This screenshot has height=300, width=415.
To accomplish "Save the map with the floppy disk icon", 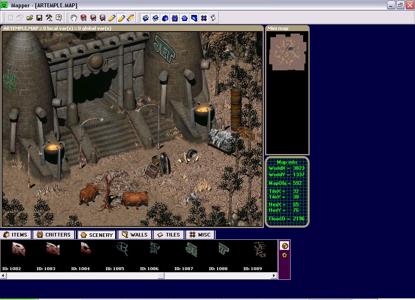I will click(x=39, y=18).
